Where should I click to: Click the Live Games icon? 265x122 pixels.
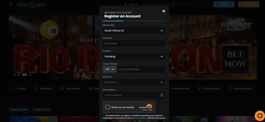pos(62,89)
